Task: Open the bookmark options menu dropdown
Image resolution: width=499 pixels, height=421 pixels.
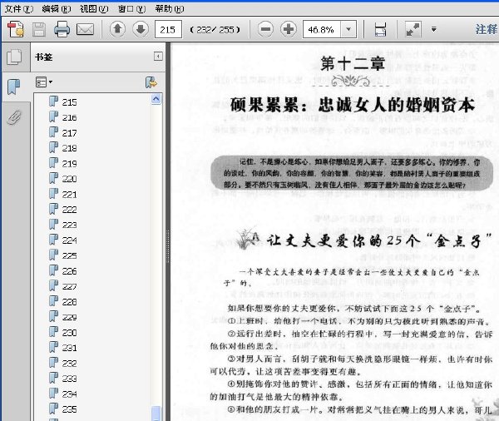Action: [x=44, y=82]
